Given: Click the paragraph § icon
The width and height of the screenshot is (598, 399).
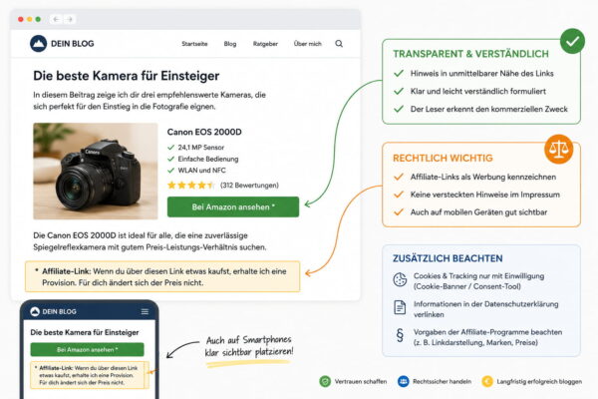Looking at the screenshot, I should (x=400, y=335).
